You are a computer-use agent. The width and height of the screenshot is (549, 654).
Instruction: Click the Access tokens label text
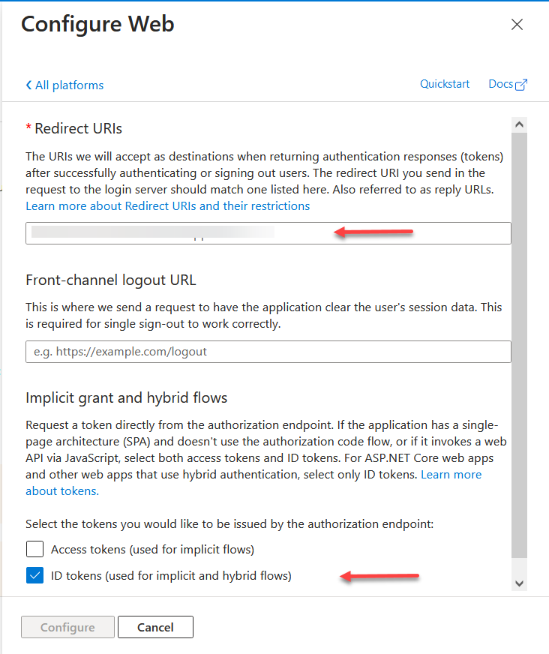coord(152,550)
